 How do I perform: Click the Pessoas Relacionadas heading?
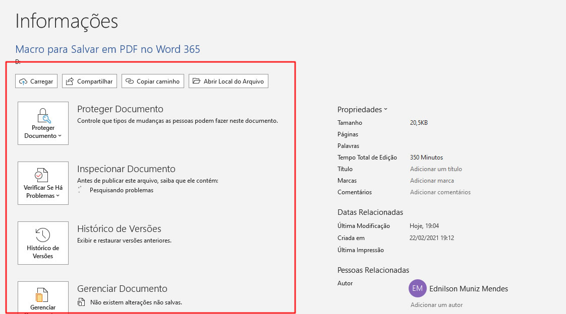pos(373,270)
